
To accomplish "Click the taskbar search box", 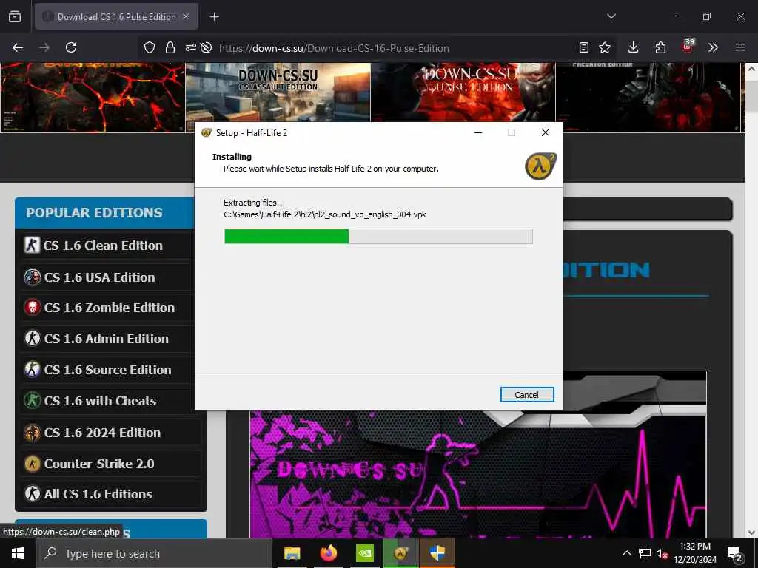I will point(154,553).
